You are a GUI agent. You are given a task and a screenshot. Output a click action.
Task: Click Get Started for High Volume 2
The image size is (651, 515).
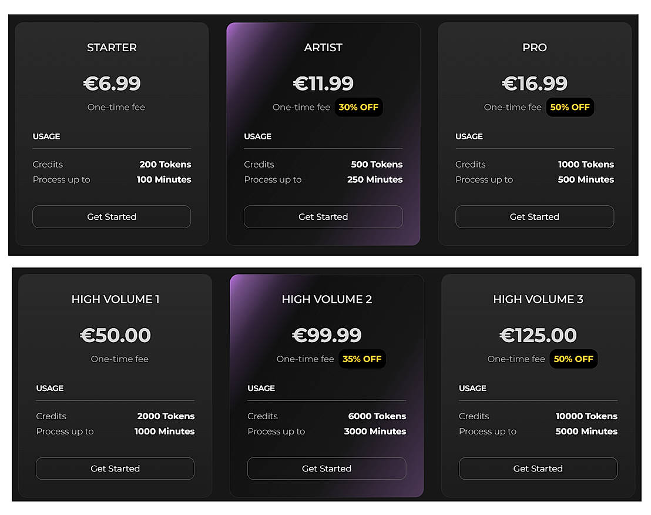327,469
